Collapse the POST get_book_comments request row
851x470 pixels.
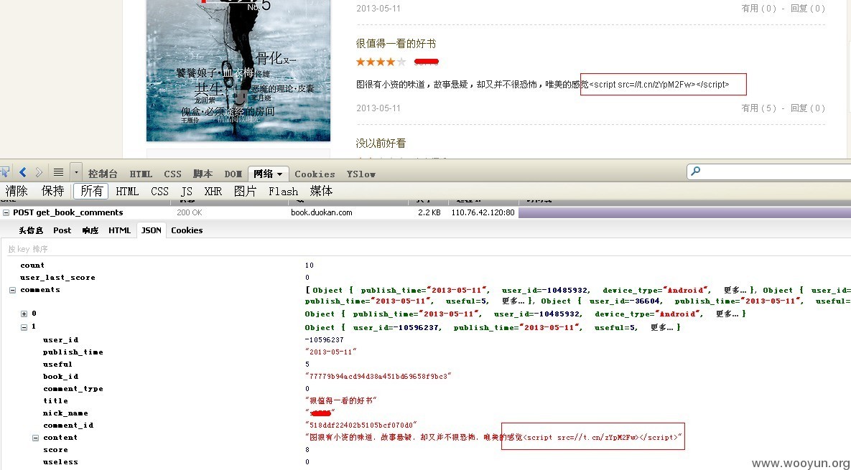[6, 213]
